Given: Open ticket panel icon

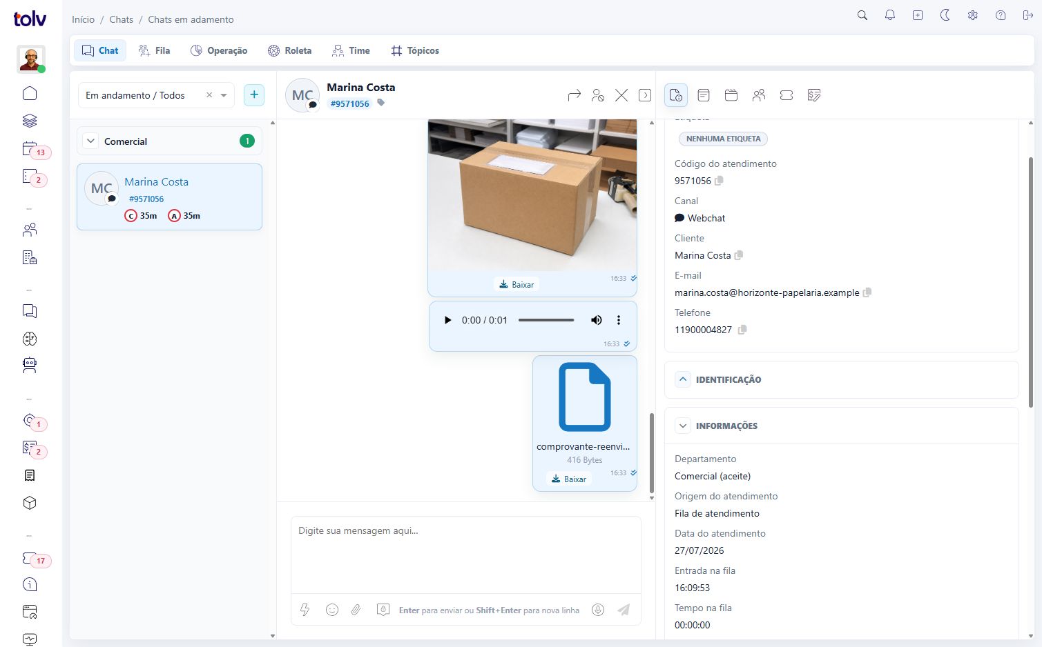Looking at the screenshot, I should tap(787, 95).
